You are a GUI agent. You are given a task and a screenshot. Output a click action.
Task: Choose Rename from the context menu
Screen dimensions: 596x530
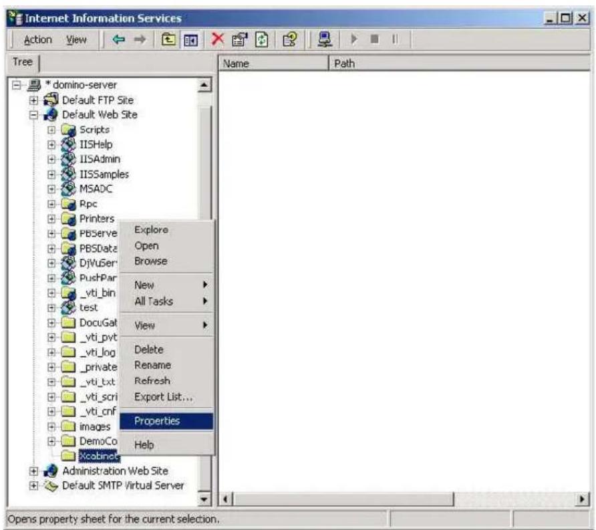point(166,365)
